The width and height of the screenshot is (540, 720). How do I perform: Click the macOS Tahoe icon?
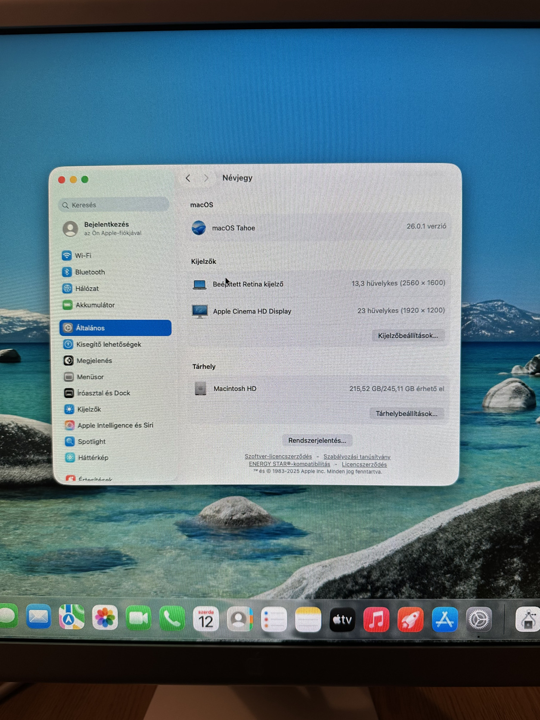(199, 228)
